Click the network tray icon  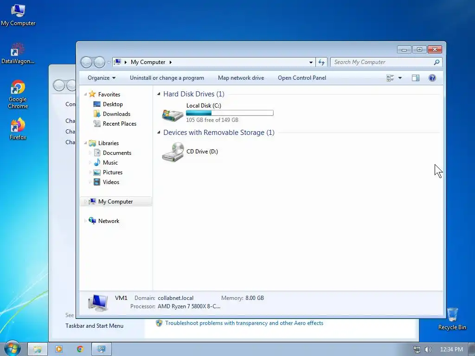[x=417, y=350]
